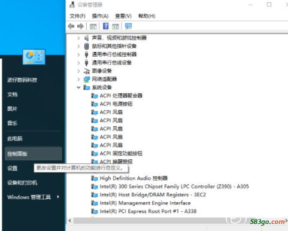Screen dimensions: 288x231
Task: Open 设备和打印机 from the Start menu
Action: [22, 183]
